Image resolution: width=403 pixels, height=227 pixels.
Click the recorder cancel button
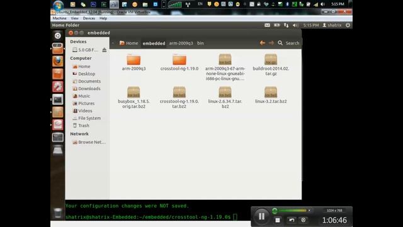tap(304, 220)
